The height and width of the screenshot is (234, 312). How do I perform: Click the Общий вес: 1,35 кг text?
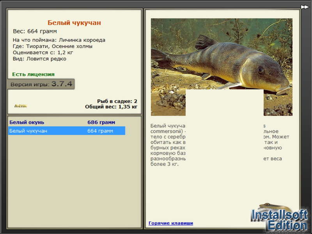(x=111, y=106)
